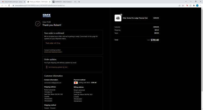The image size is (203, 110).
Task: Open the gray square extension
Action: [x=191, y=6]
